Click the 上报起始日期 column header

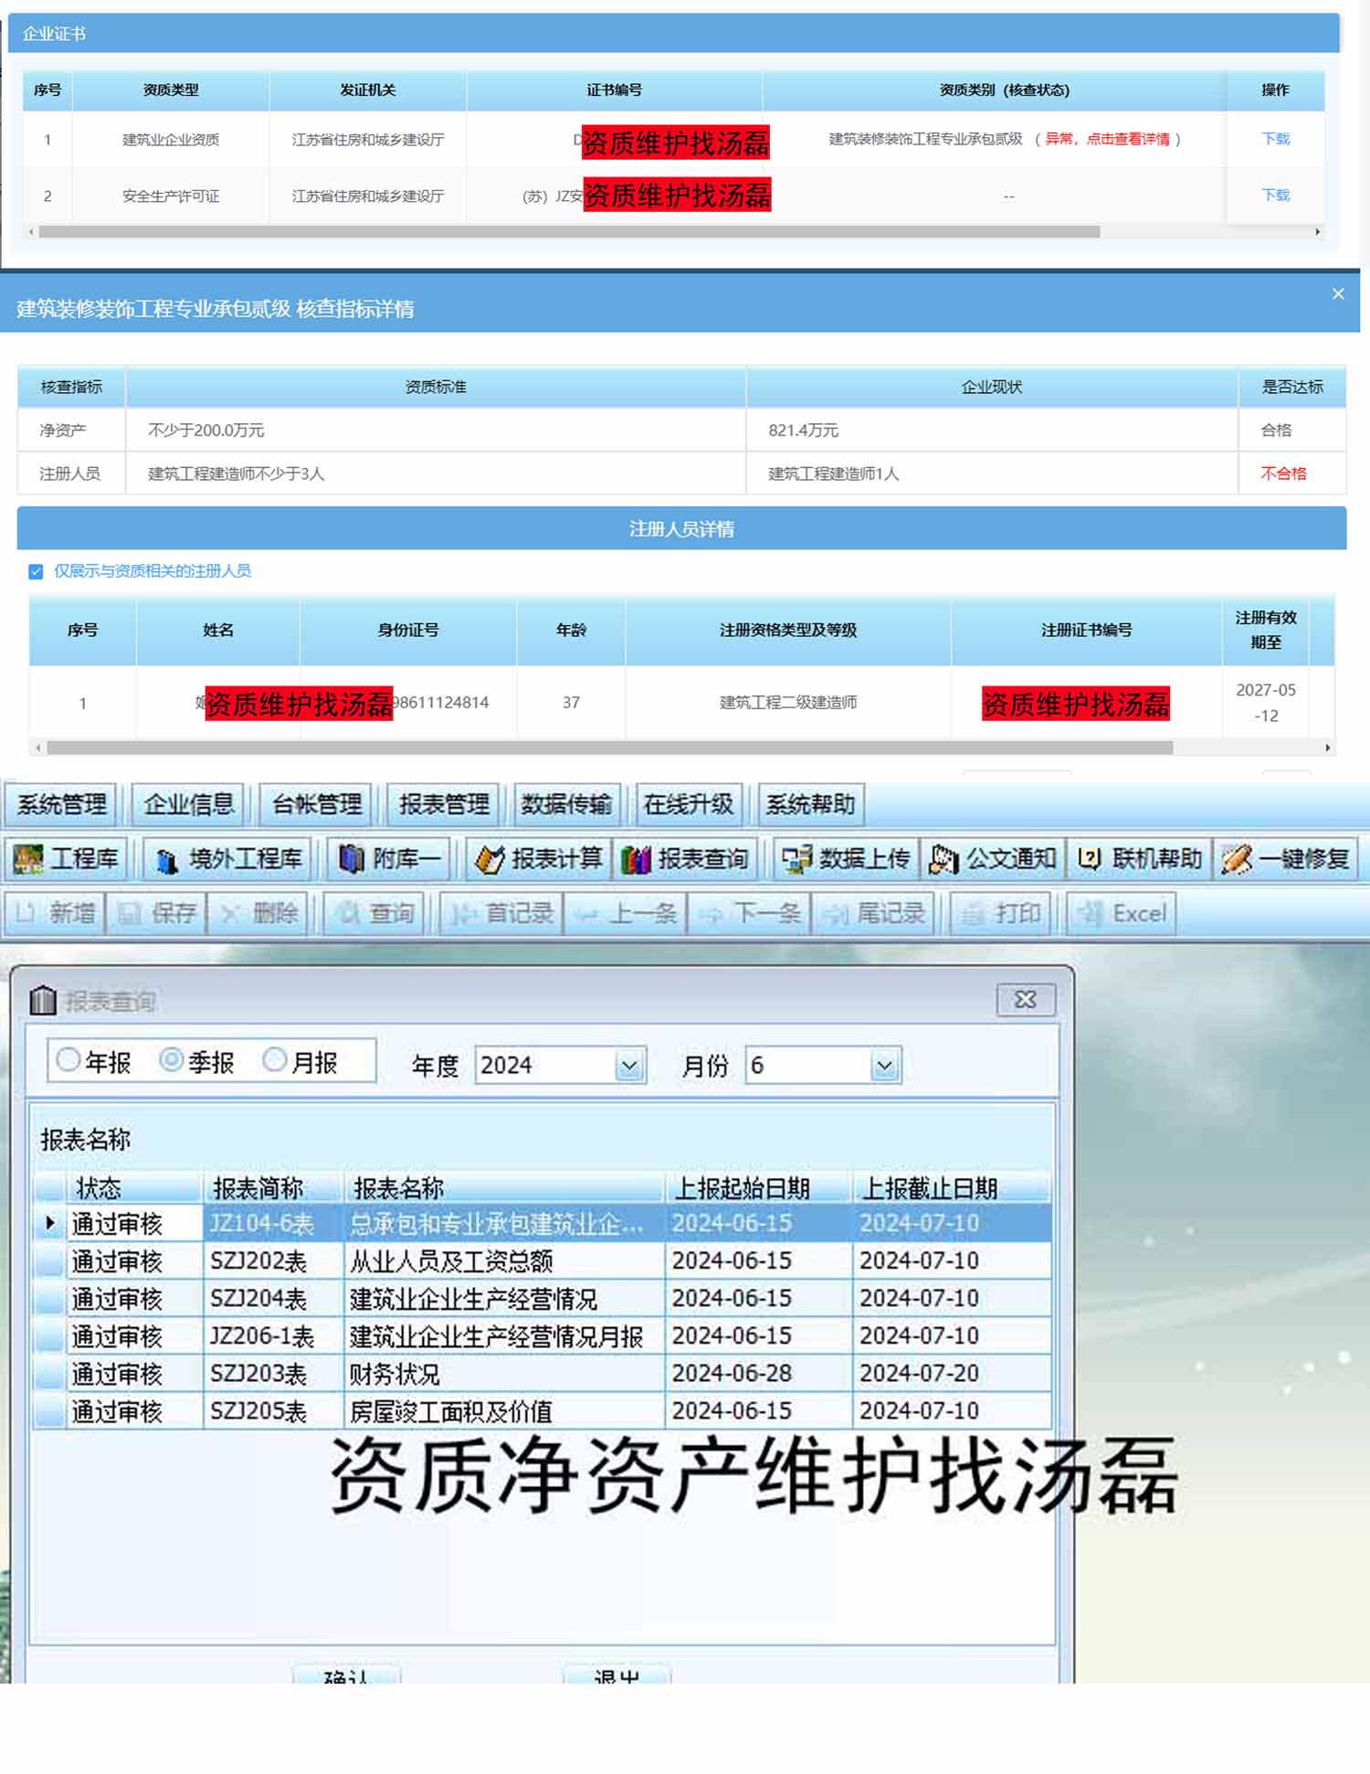(758, 1188)
